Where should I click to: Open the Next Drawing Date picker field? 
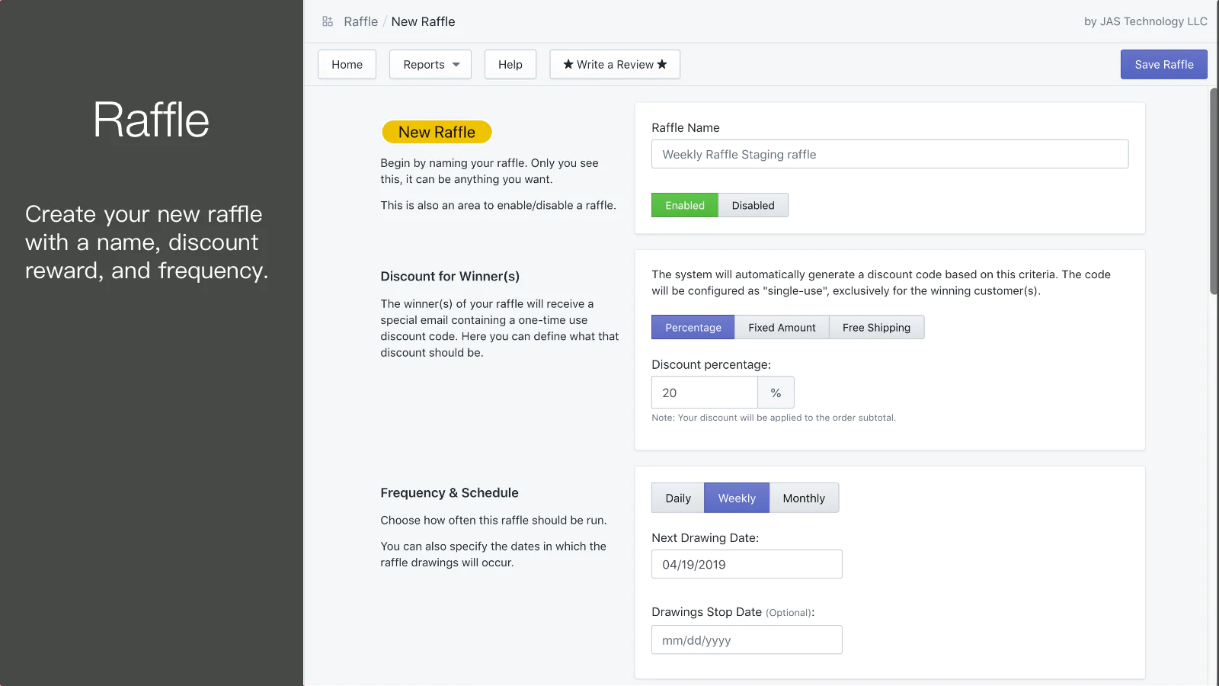coord(747,565)
